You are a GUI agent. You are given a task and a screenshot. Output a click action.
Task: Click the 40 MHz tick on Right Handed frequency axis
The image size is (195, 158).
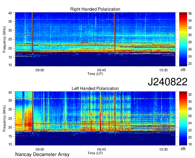(10, 13)
